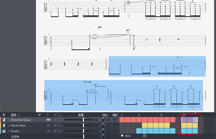The width and height of the screenshot is (216, 139).
Task: Click the pan automation A for Distortion Guitar
Action: [x=108, y=120]
